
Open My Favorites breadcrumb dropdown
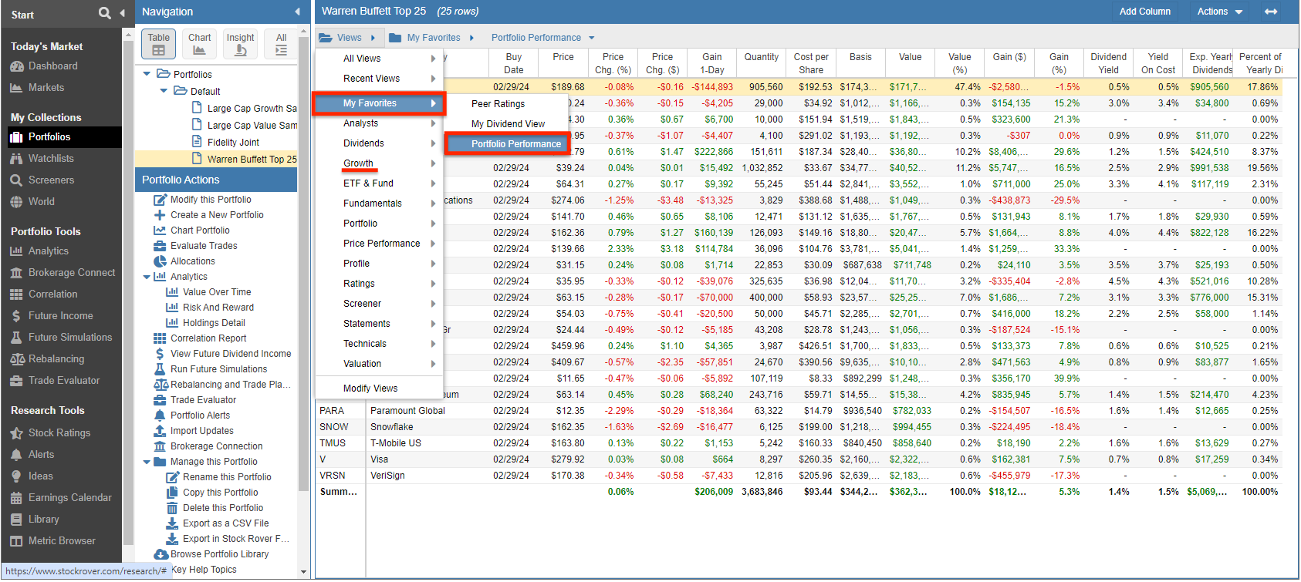[432, 38]
